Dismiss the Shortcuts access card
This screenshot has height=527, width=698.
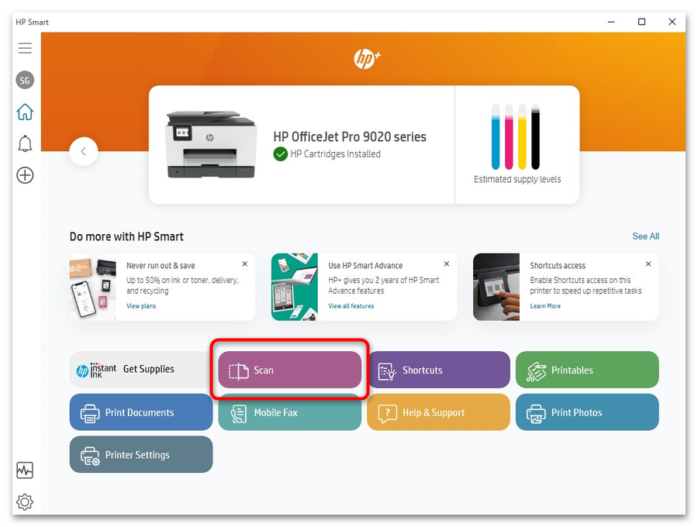648,264
